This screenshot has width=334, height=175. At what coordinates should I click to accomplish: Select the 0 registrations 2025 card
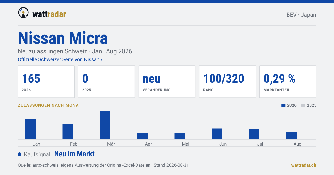pyautogui.click(x=107, y=82)
